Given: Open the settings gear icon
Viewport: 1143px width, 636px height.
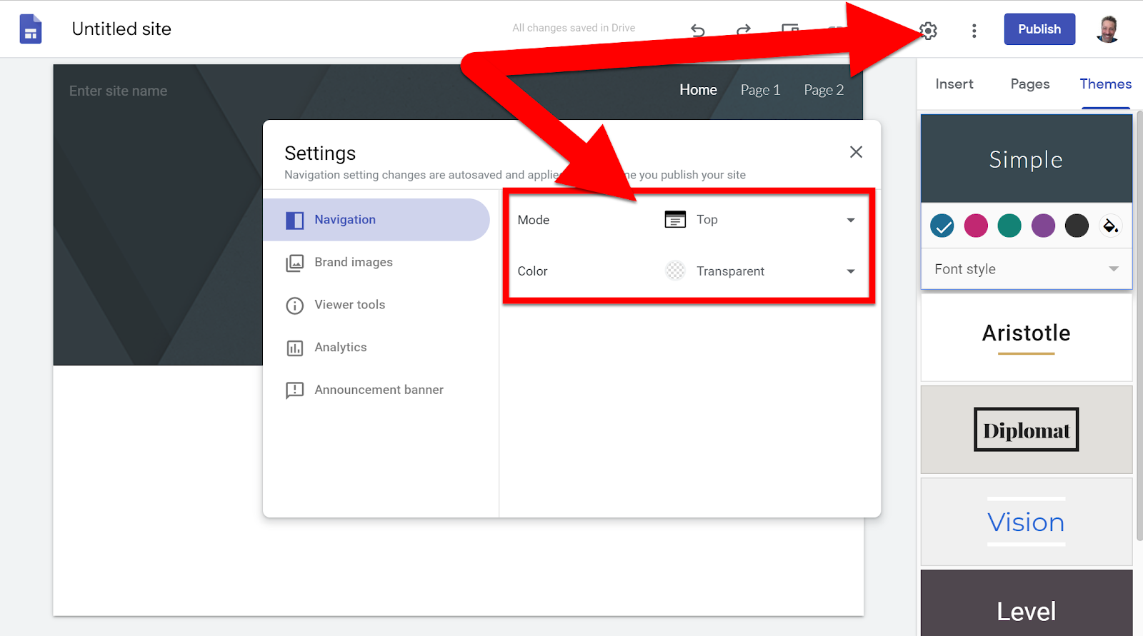Looking at the screenshot, I should click(x=928, y=30).
